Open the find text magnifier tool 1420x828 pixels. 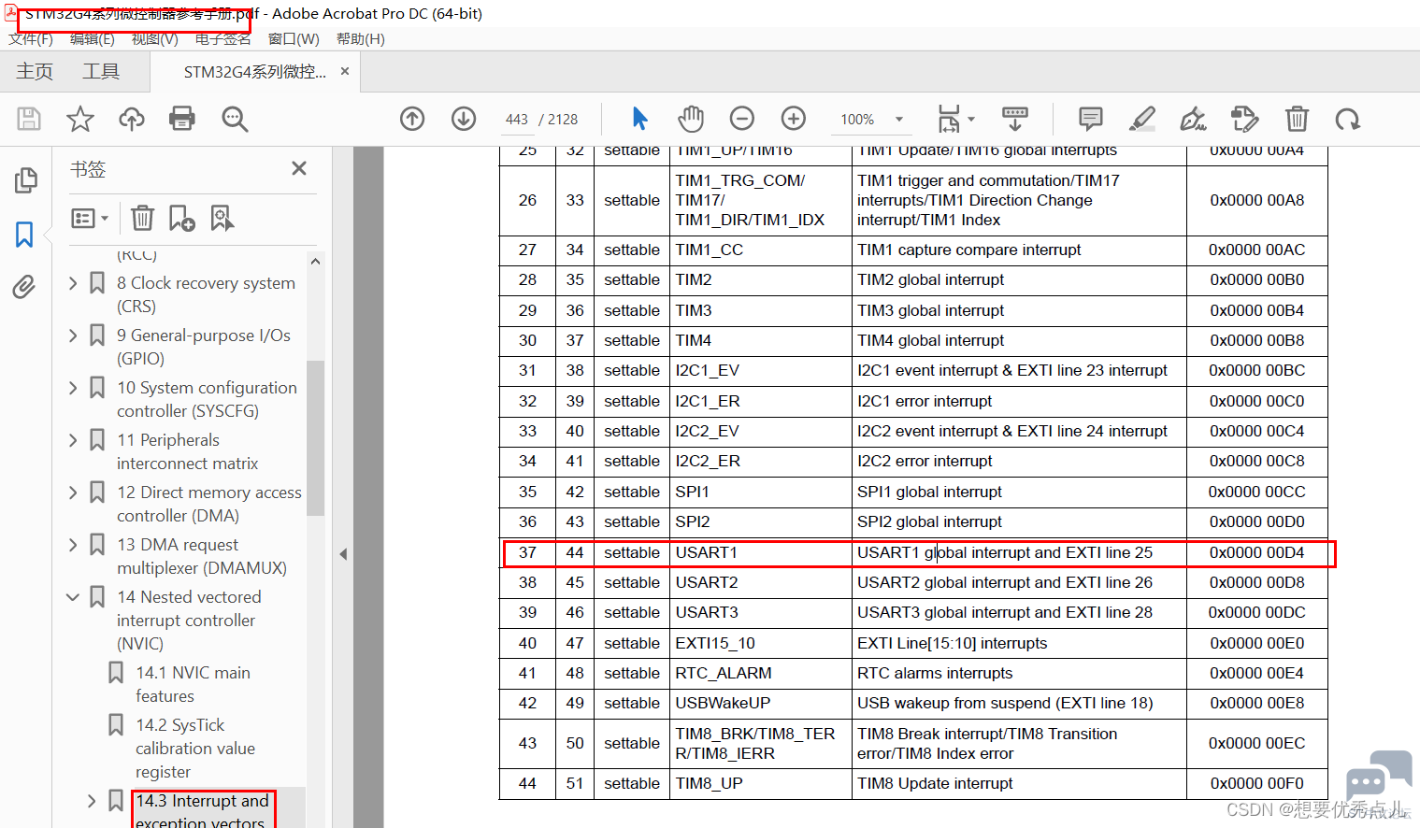(x=235, y=119)
